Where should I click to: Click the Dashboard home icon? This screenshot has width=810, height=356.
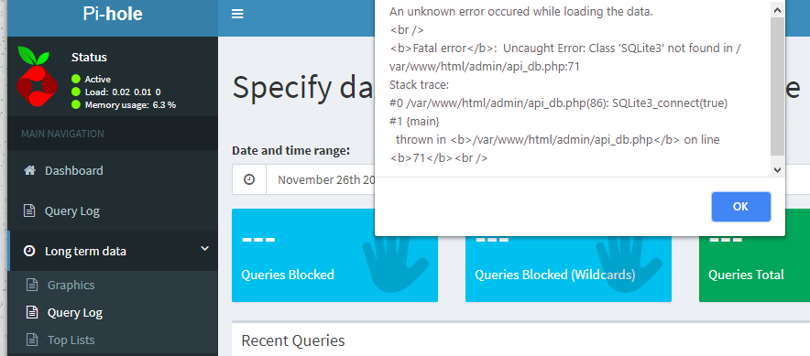[x=29, y=170]
